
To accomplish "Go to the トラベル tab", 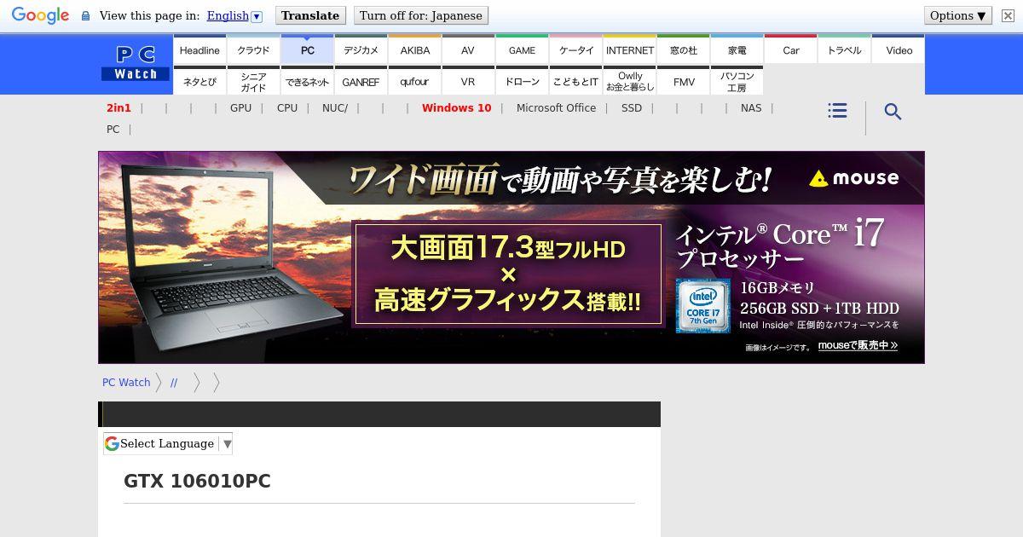I will tap(845, 49).
